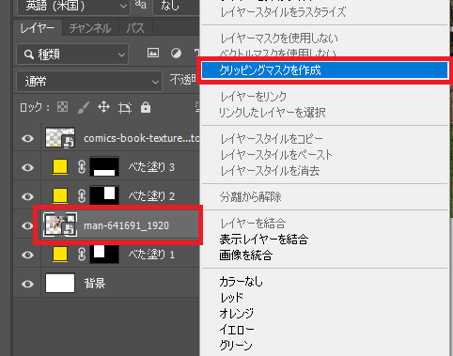The image size is (453, 356).
Task: Click the lock all padlock icon
Action: (146, 107)
